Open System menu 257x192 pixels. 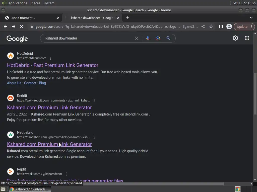point(49,3)
